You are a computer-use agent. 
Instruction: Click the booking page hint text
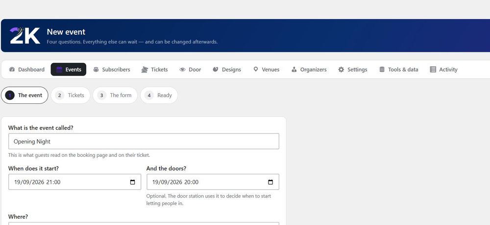79,155
